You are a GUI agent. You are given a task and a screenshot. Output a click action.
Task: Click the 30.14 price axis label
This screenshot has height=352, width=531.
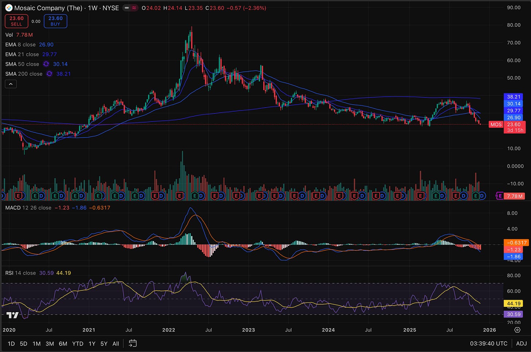(x=513, y=104)
